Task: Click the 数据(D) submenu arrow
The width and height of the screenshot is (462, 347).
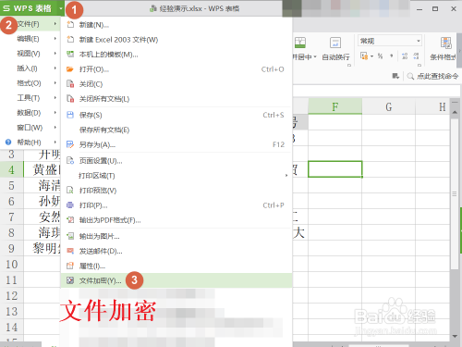Action: point(55,113)
